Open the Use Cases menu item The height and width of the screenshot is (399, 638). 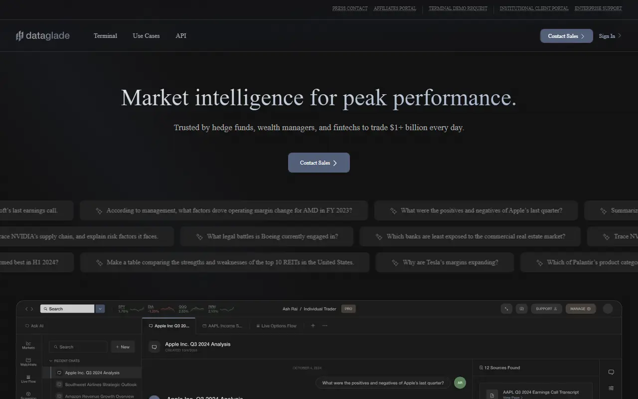146,36
